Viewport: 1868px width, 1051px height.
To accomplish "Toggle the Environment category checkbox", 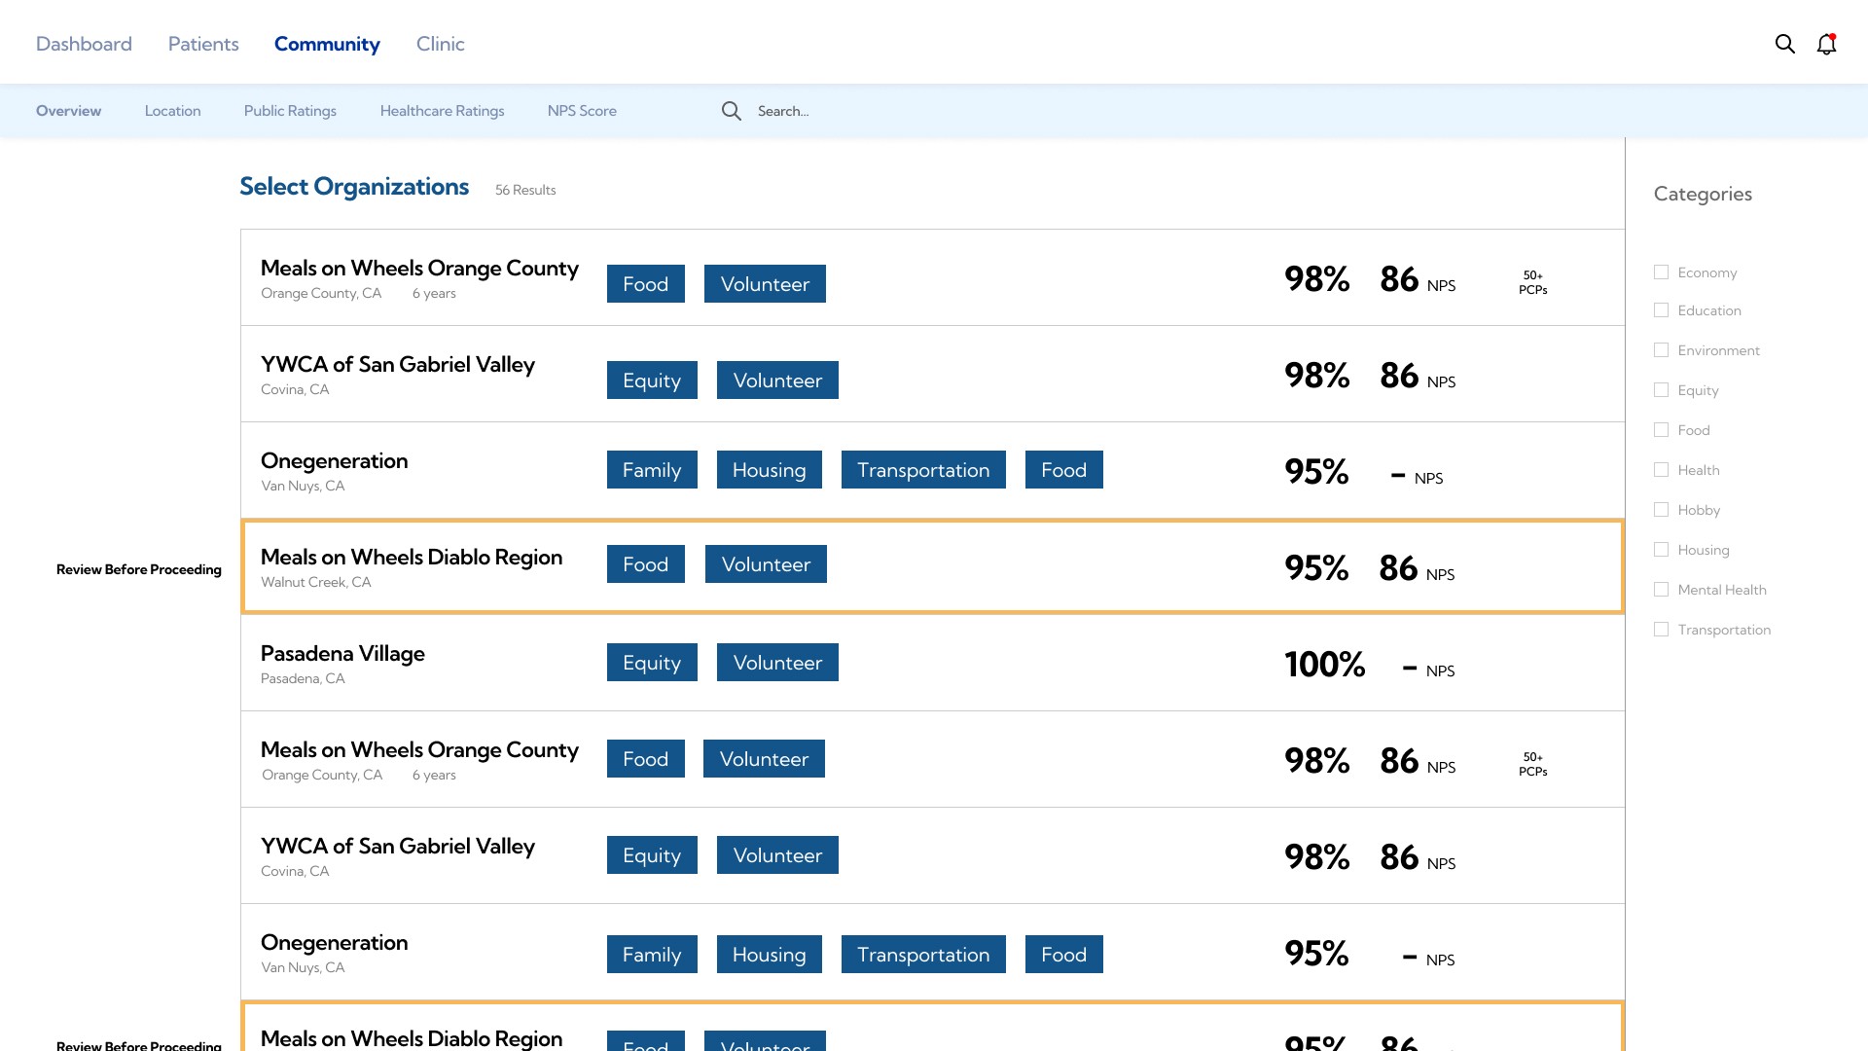I will click(x=1661, y=350).
